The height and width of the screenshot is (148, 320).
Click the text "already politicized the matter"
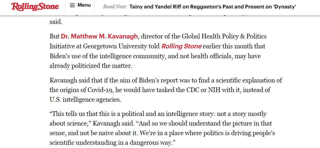coord(91,66)
